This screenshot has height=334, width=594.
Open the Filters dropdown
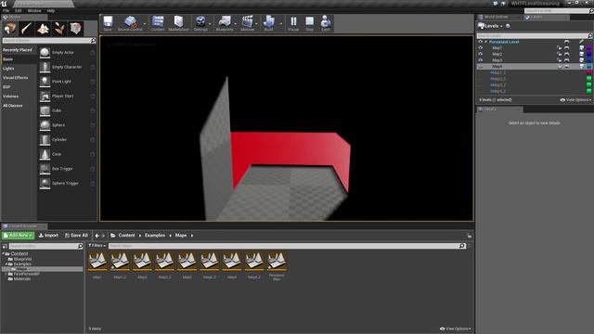(97, 246)
